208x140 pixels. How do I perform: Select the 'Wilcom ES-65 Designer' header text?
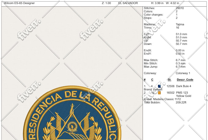[19, 3]
